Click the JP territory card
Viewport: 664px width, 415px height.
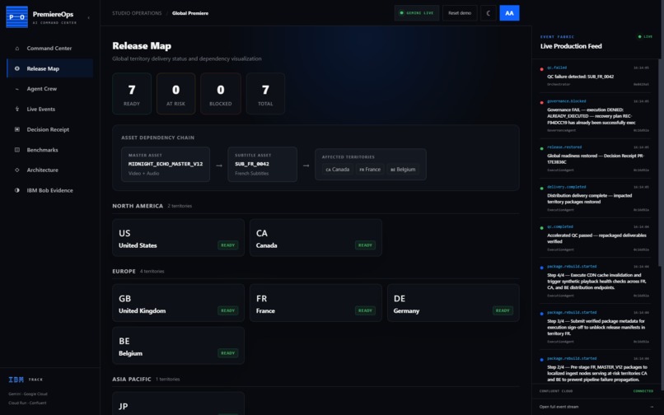pyautogui.click(x=178, y=403)
